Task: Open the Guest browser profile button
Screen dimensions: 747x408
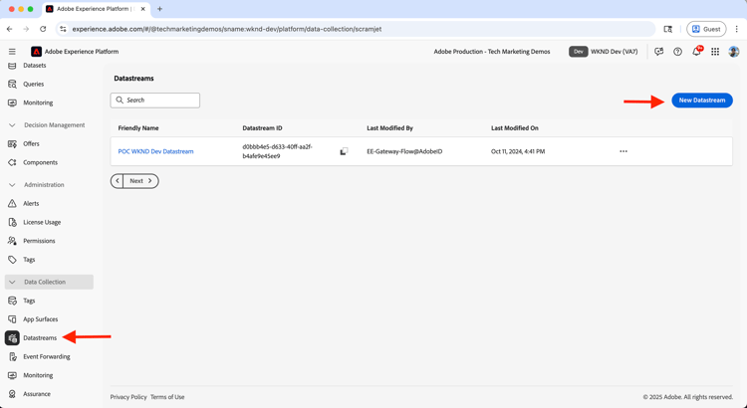Action: 706,29
